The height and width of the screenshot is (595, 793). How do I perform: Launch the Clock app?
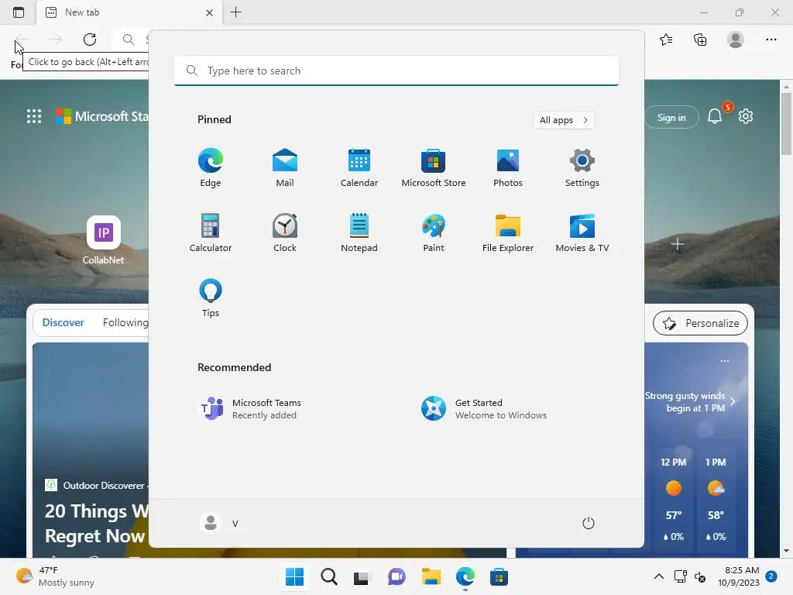point(285,232)
